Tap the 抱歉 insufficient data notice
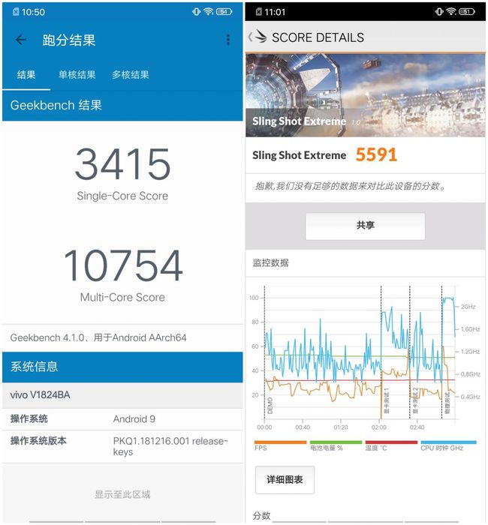 pyautogui.click(x=351, y=186)
